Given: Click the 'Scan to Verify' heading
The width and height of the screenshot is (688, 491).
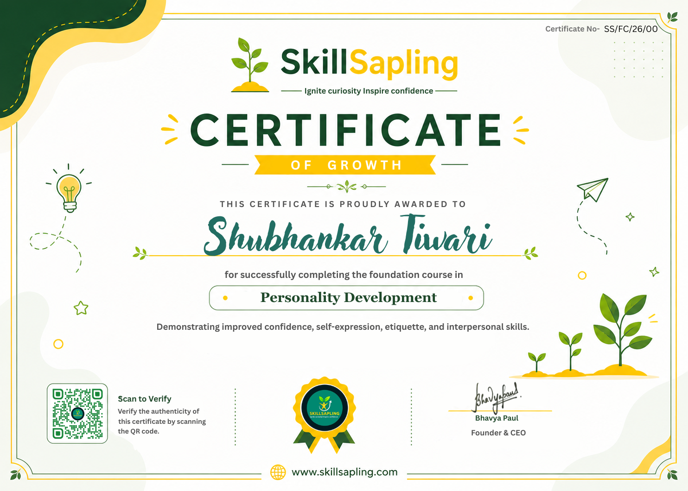Looking at the screenshot, I should point(145,399).
